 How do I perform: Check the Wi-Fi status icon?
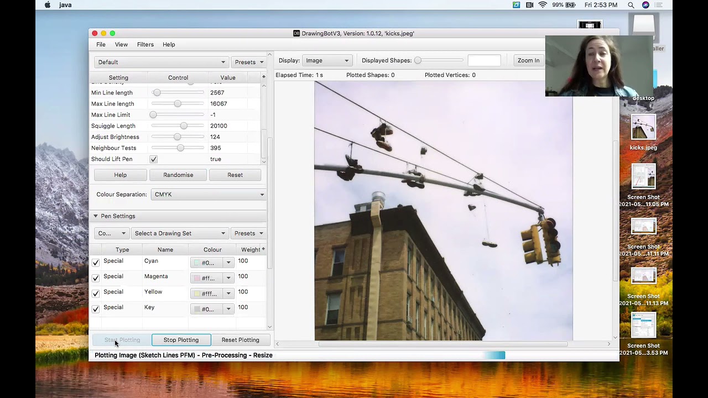[543, 5]
